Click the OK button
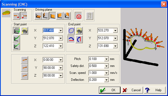168x96 pixels. click(110, 90)
